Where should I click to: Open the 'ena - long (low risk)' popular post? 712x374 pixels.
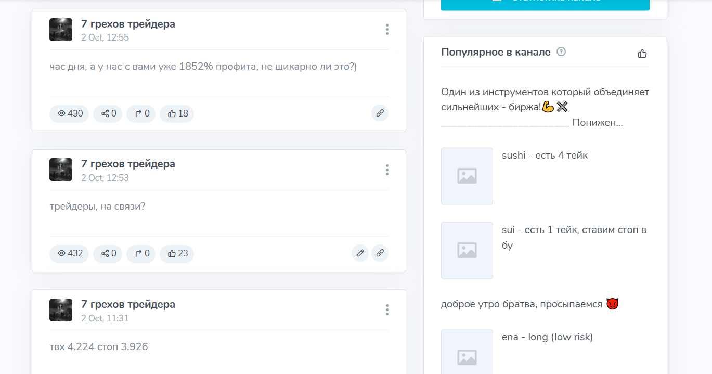coord(547,337)
